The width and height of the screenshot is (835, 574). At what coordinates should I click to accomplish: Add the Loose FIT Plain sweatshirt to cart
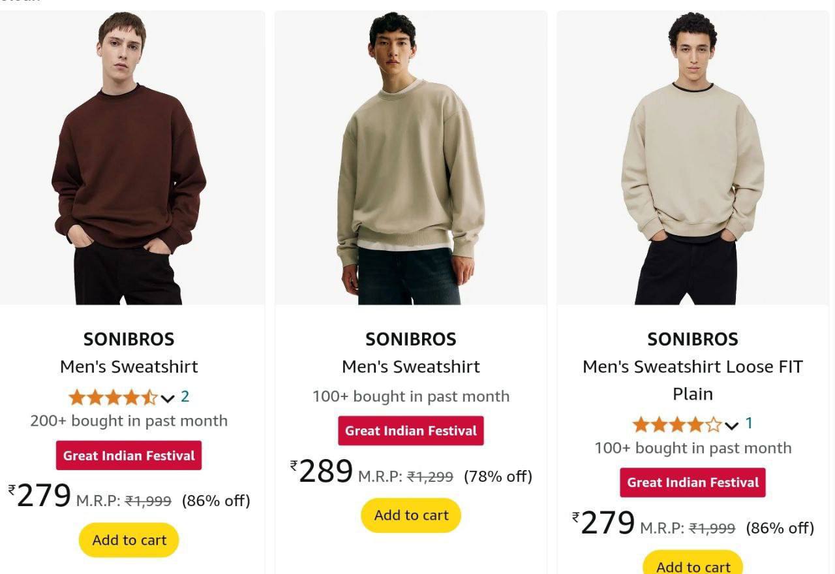pyautogui.click(x=693, y=566)
